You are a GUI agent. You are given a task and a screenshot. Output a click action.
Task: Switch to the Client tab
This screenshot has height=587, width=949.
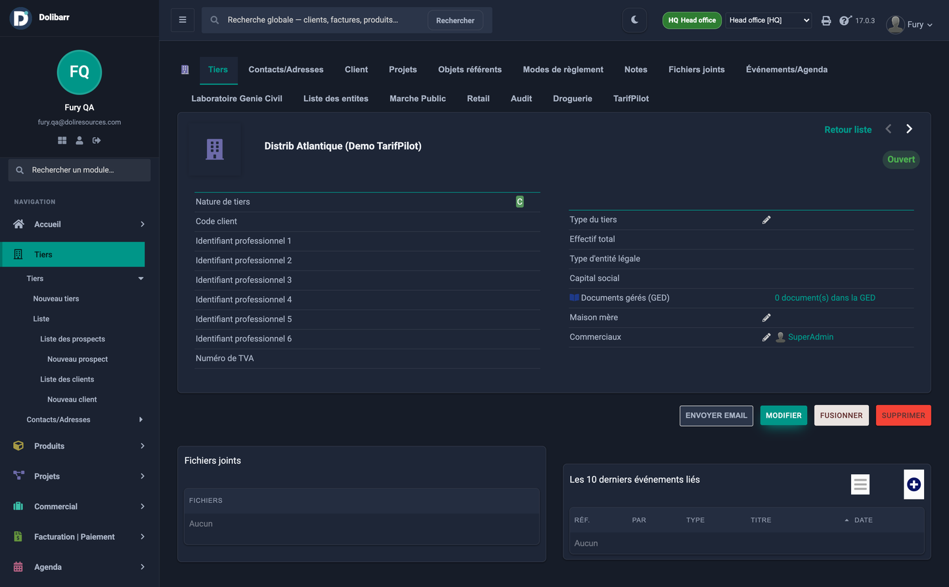pyautogui.click(x=356, y=70)
